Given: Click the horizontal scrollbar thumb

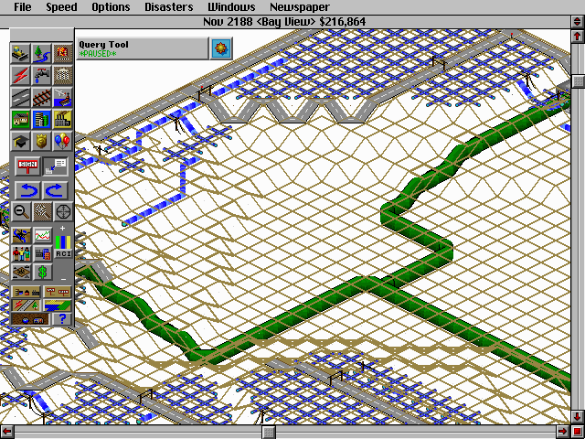Looking at the screenshot, I should [x=268, y=432].
